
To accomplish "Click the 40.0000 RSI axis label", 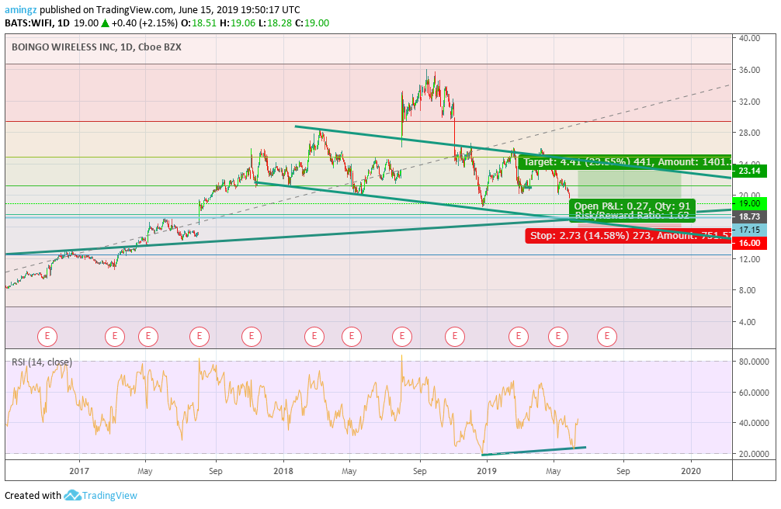I will pyautogui.click(x=754, y=423).
